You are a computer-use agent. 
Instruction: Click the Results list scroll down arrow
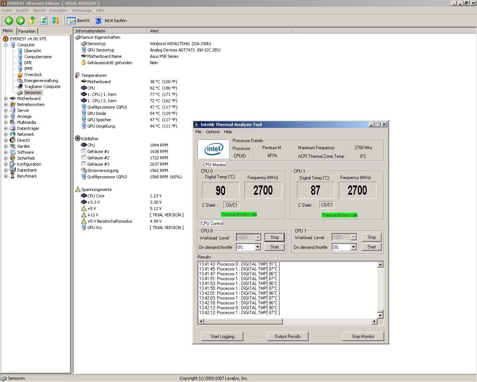(380, 315)
